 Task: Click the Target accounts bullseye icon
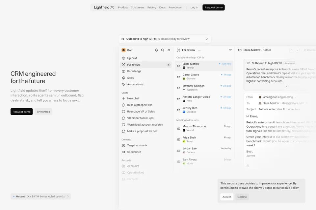tap(123, 145)
